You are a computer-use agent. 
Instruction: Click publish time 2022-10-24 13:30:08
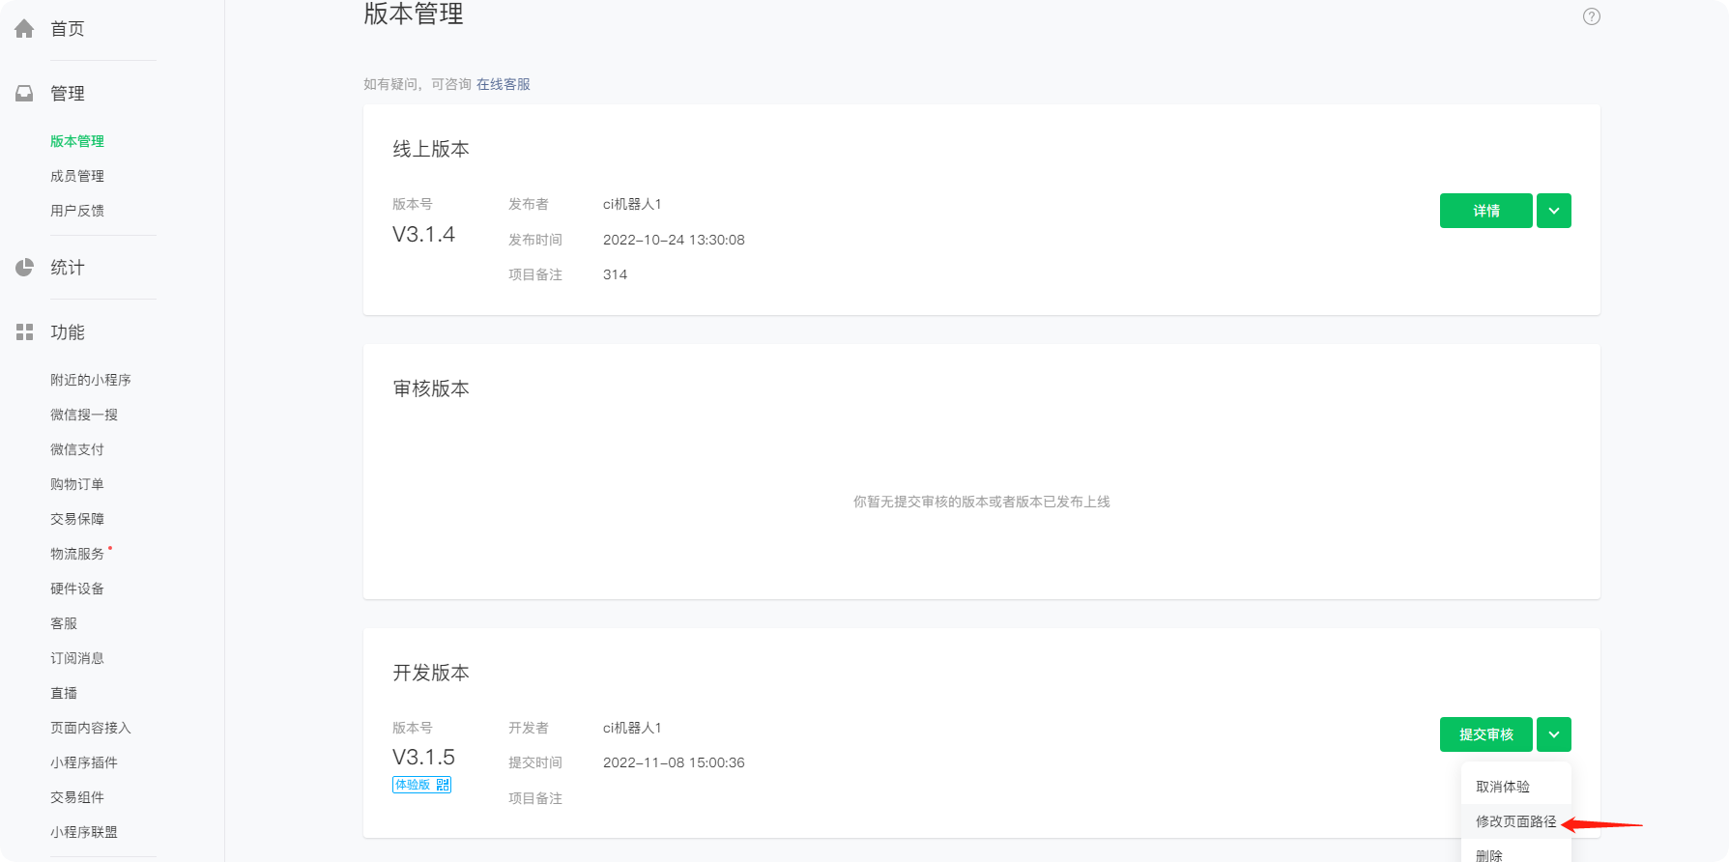point(674,240)
